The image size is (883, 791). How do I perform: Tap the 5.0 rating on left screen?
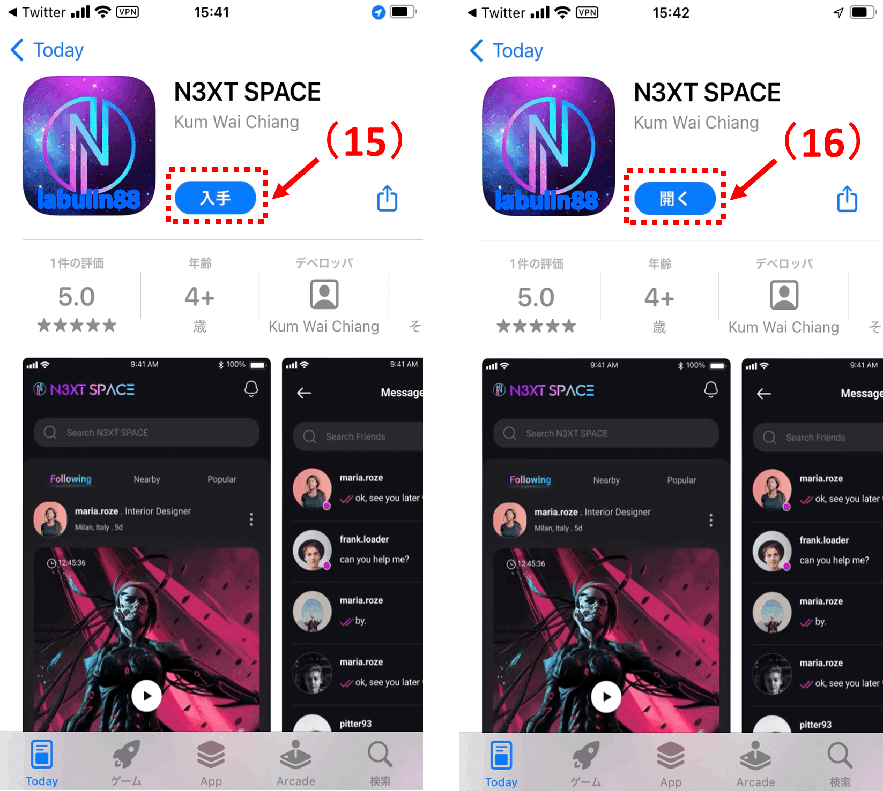[x=77, y=297]
